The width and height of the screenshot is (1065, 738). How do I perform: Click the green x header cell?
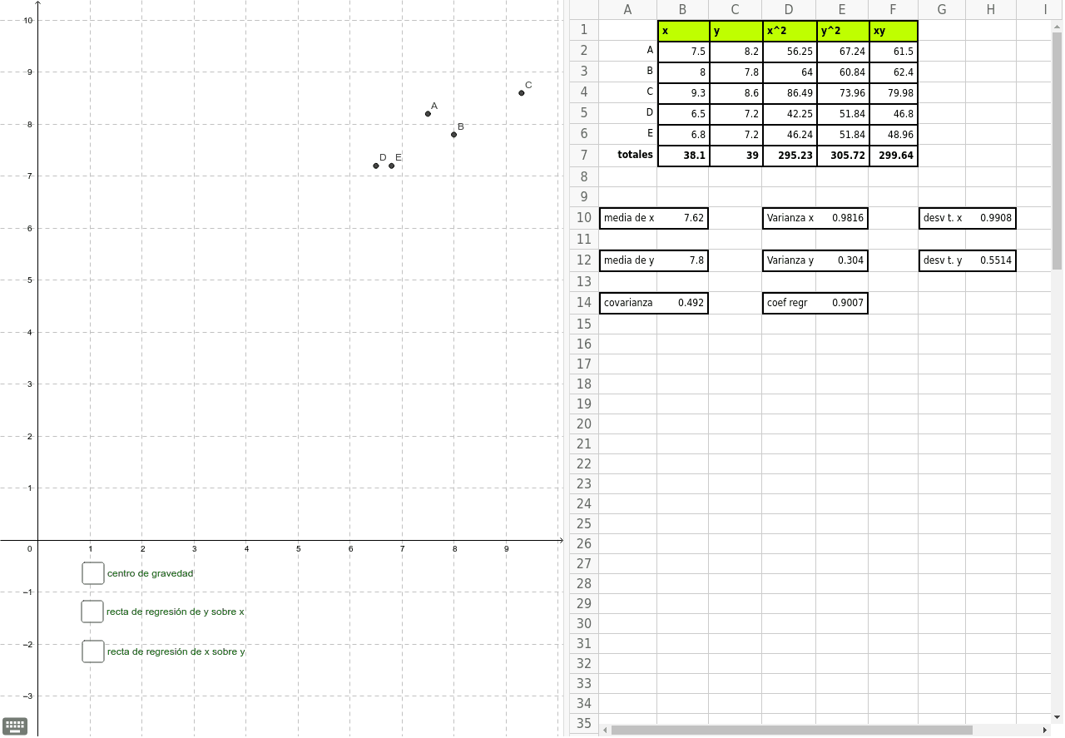683,31
